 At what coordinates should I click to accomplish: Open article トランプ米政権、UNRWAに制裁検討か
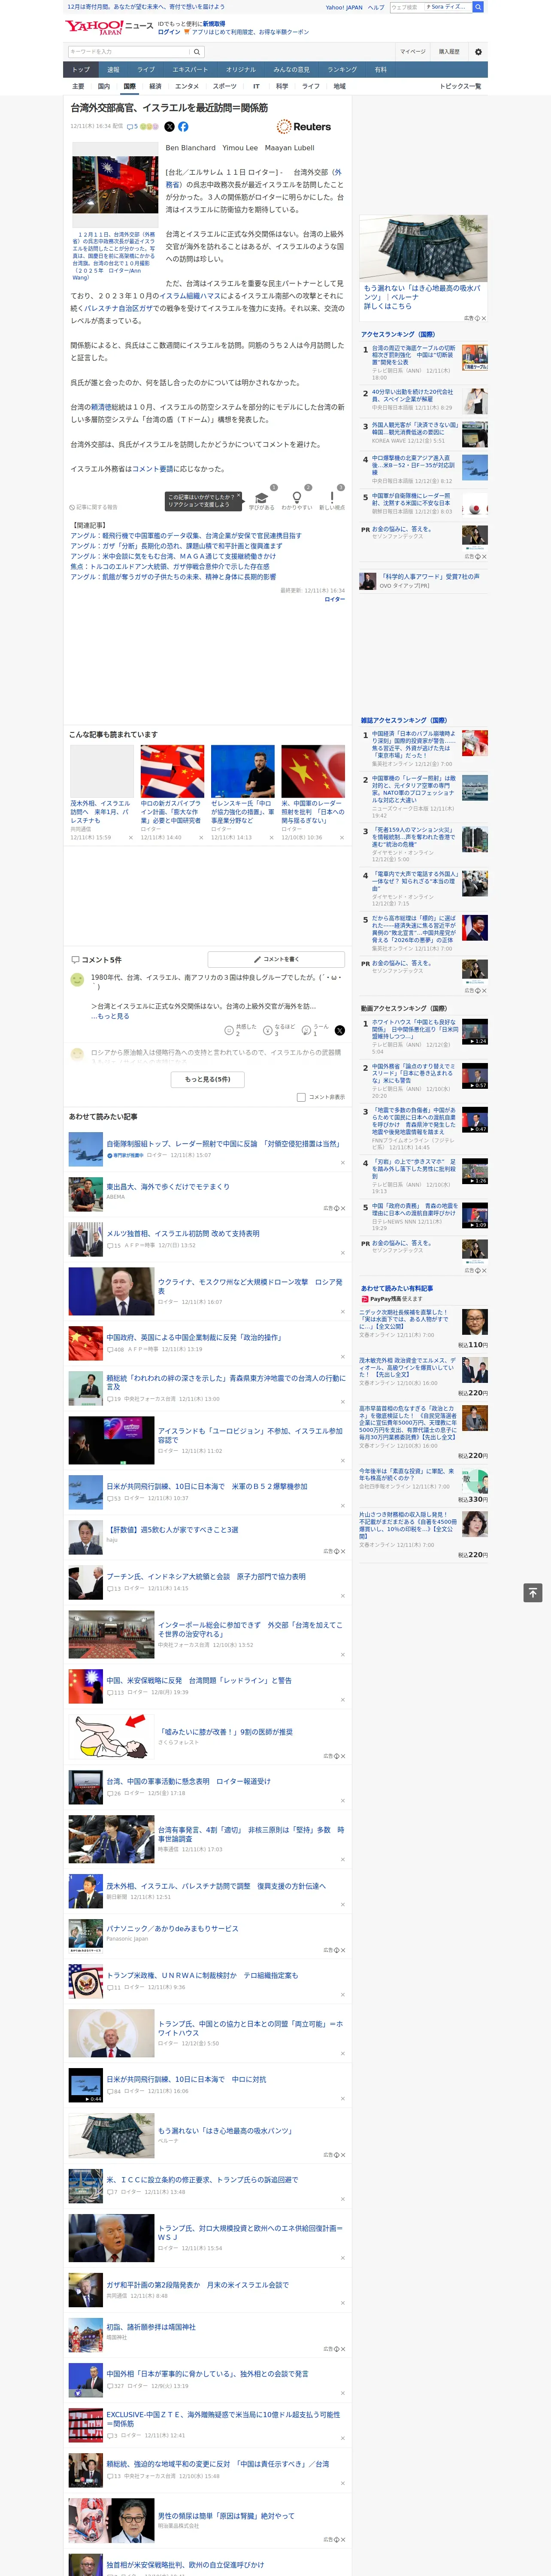202,1976
